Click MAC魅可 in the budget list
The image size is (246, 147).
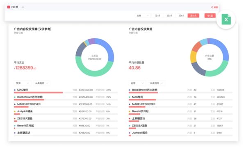(23, 90)
